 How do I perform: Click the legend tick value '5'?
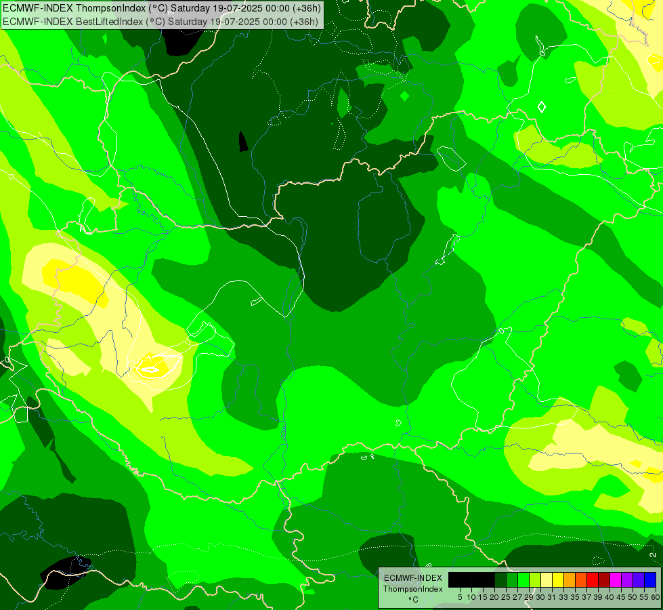(x=460, y=597)
